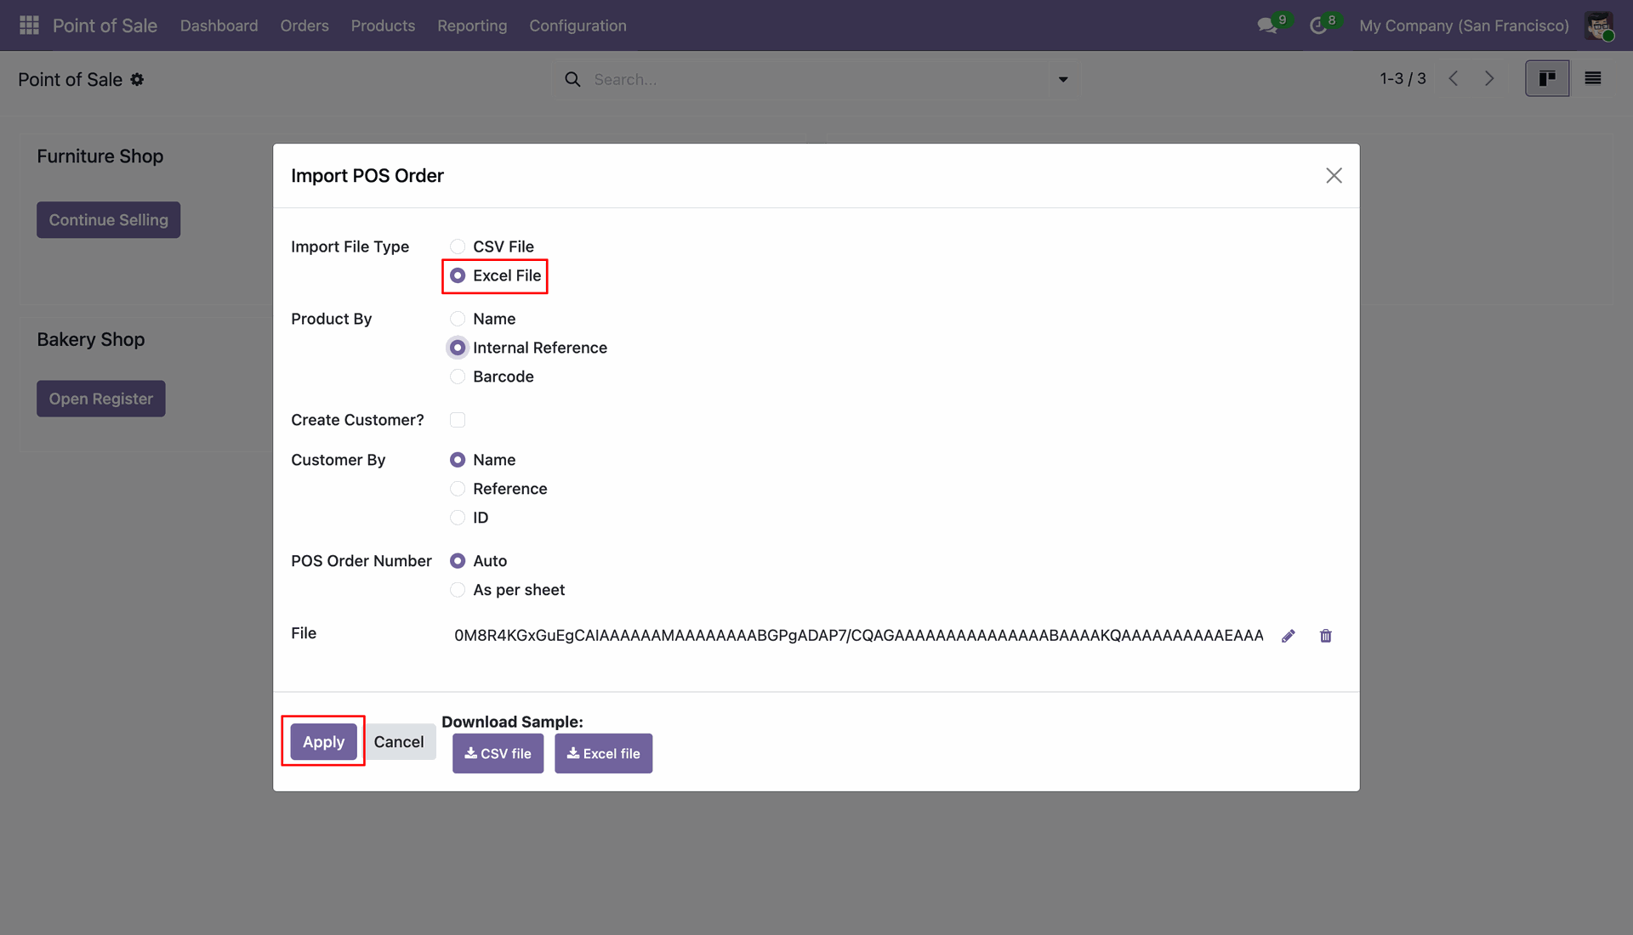
Task: Open the apps grid menu icon
Action: [29, 25]
